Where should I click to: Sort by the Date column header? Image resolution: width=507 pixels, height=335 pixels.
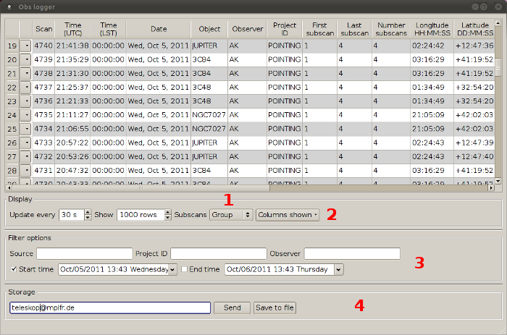(x=159, y=29)
